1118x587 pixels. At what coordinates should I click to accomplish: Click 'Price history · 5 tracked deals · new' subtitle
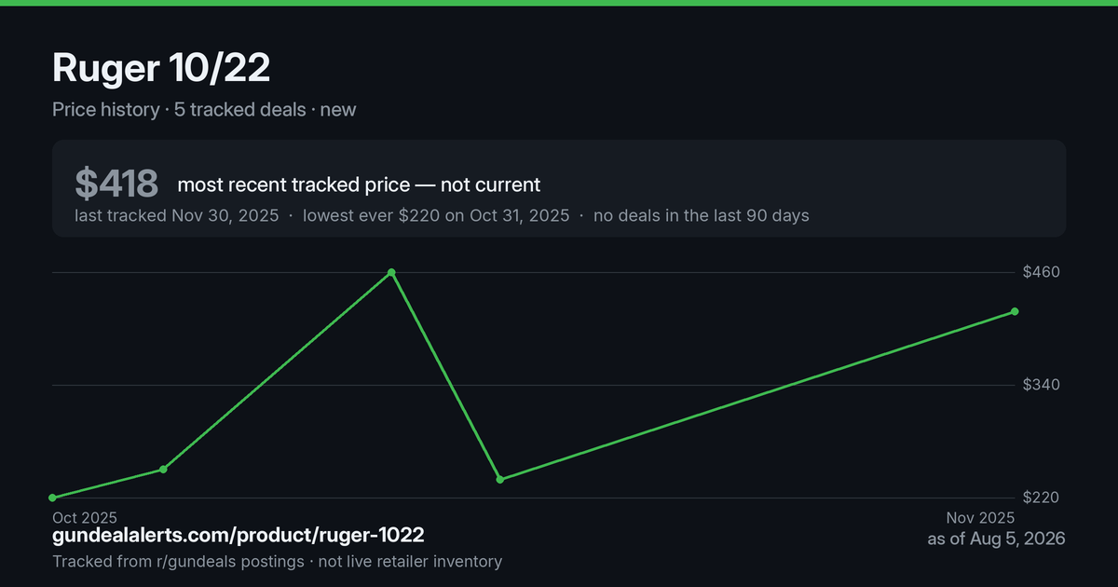pyautogui.click(x=204, y=109)
